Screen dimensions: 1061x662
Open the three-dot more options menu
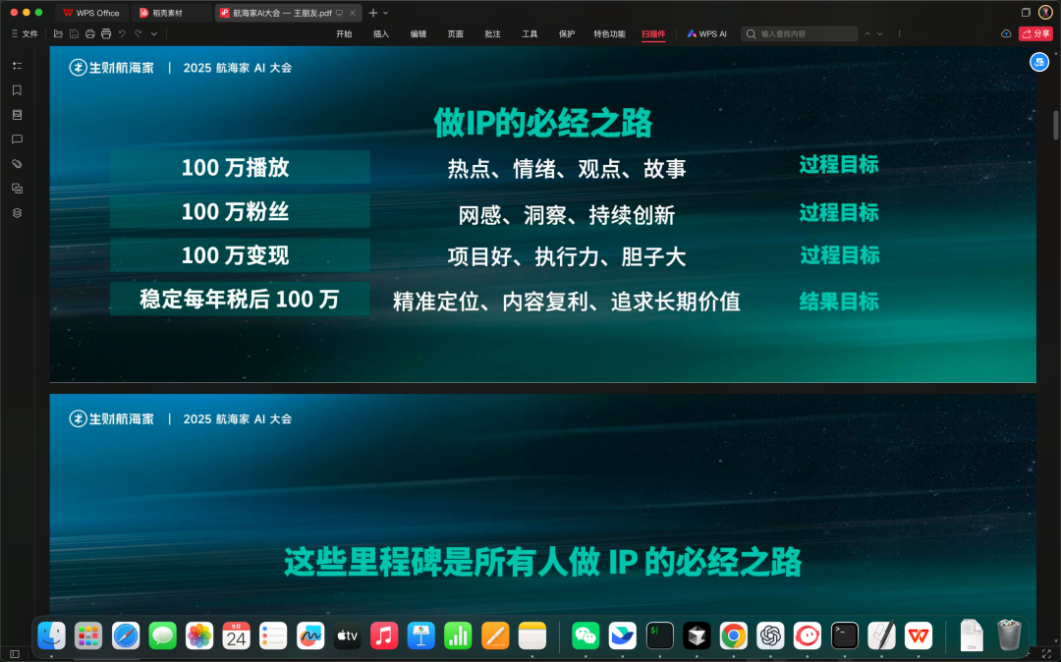tap(899, 33)
